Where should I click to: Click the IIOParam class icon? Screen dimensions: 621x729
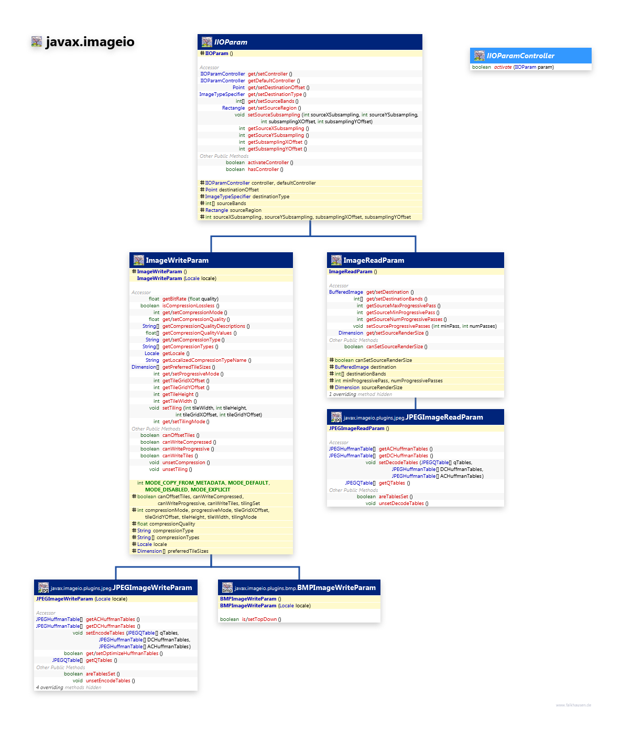pyautogui.click(x=207, y=42)
